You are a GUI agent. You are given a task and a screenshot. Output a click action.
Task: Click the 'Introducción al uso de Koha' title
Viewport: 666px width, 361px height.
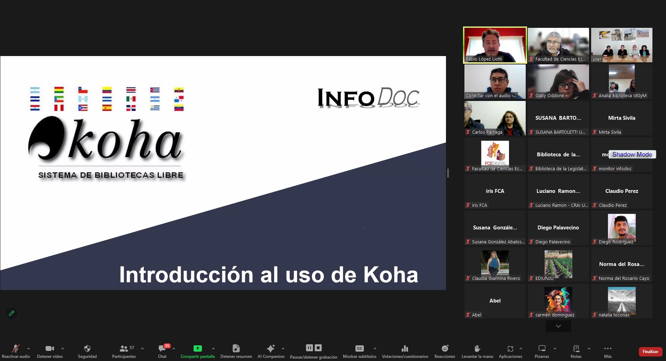[268, 275]
